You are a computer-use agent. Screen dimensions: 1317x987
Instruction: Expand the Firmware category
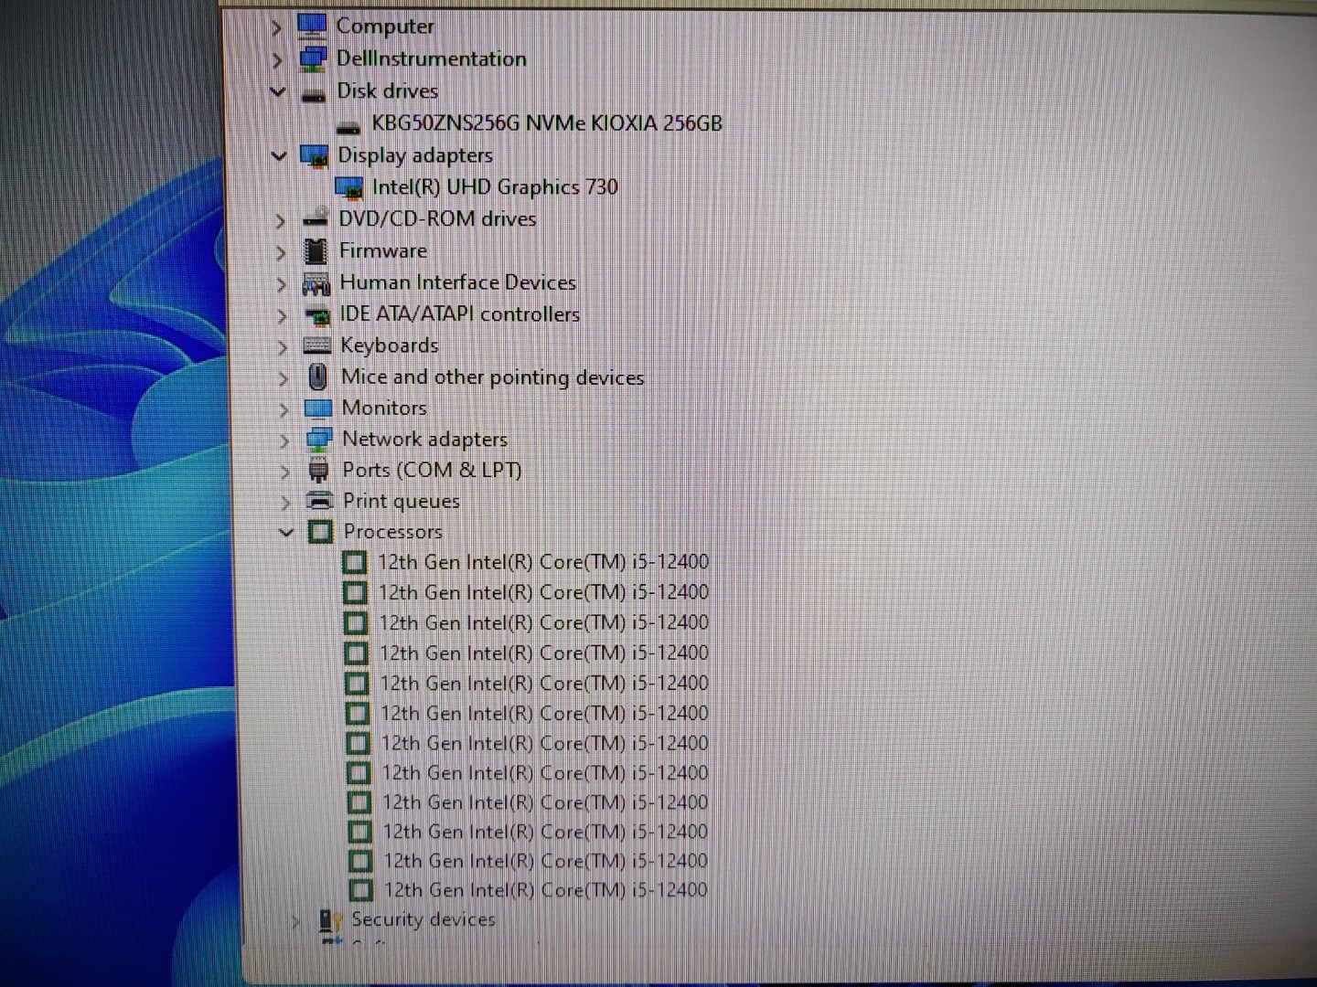[281, 252]
